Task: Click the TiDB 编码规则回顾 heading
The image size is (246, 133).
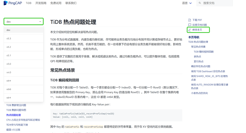Action: pyautogui.click(x=65, y=80)
